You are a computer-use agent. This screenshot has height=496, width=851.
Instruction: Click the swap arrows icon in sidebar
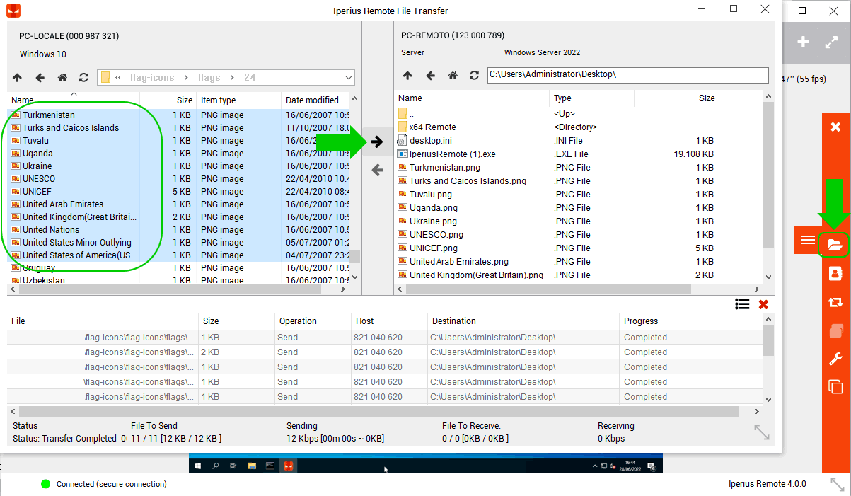835,302
